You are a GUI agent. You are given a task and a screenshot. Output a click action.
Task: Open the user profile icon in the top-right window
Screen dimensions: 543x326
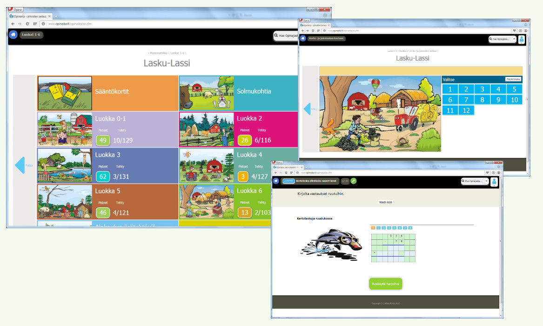pos(522,40)
